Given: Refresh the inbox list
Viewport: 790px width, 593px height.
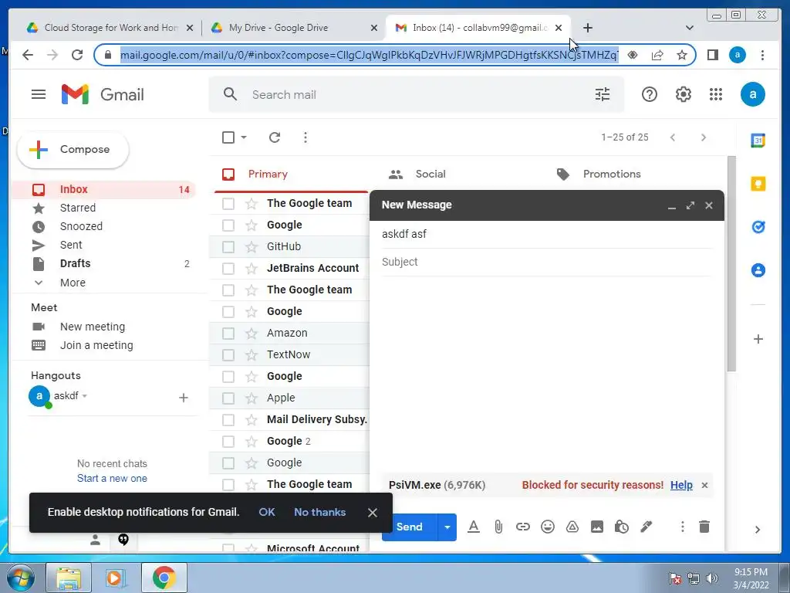Looking at the screenshot, I should 274,137.
